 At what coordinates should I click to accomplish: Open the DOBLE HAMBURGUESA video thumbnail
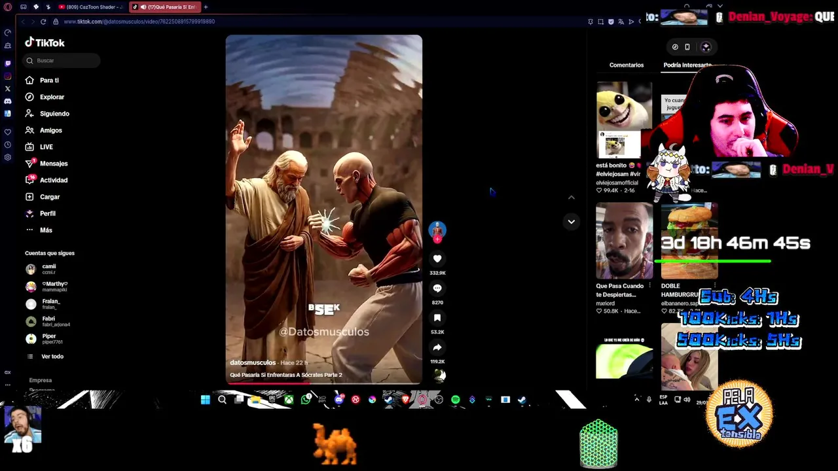689,241
